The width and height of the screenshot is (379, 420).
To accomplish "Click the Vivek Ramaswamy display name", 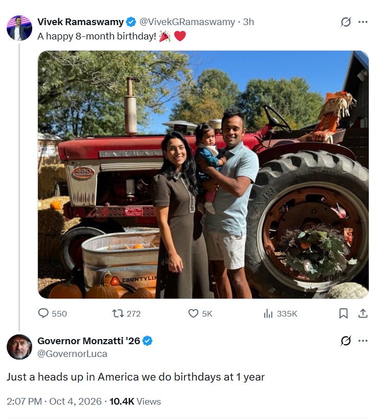I will [80, 22].
